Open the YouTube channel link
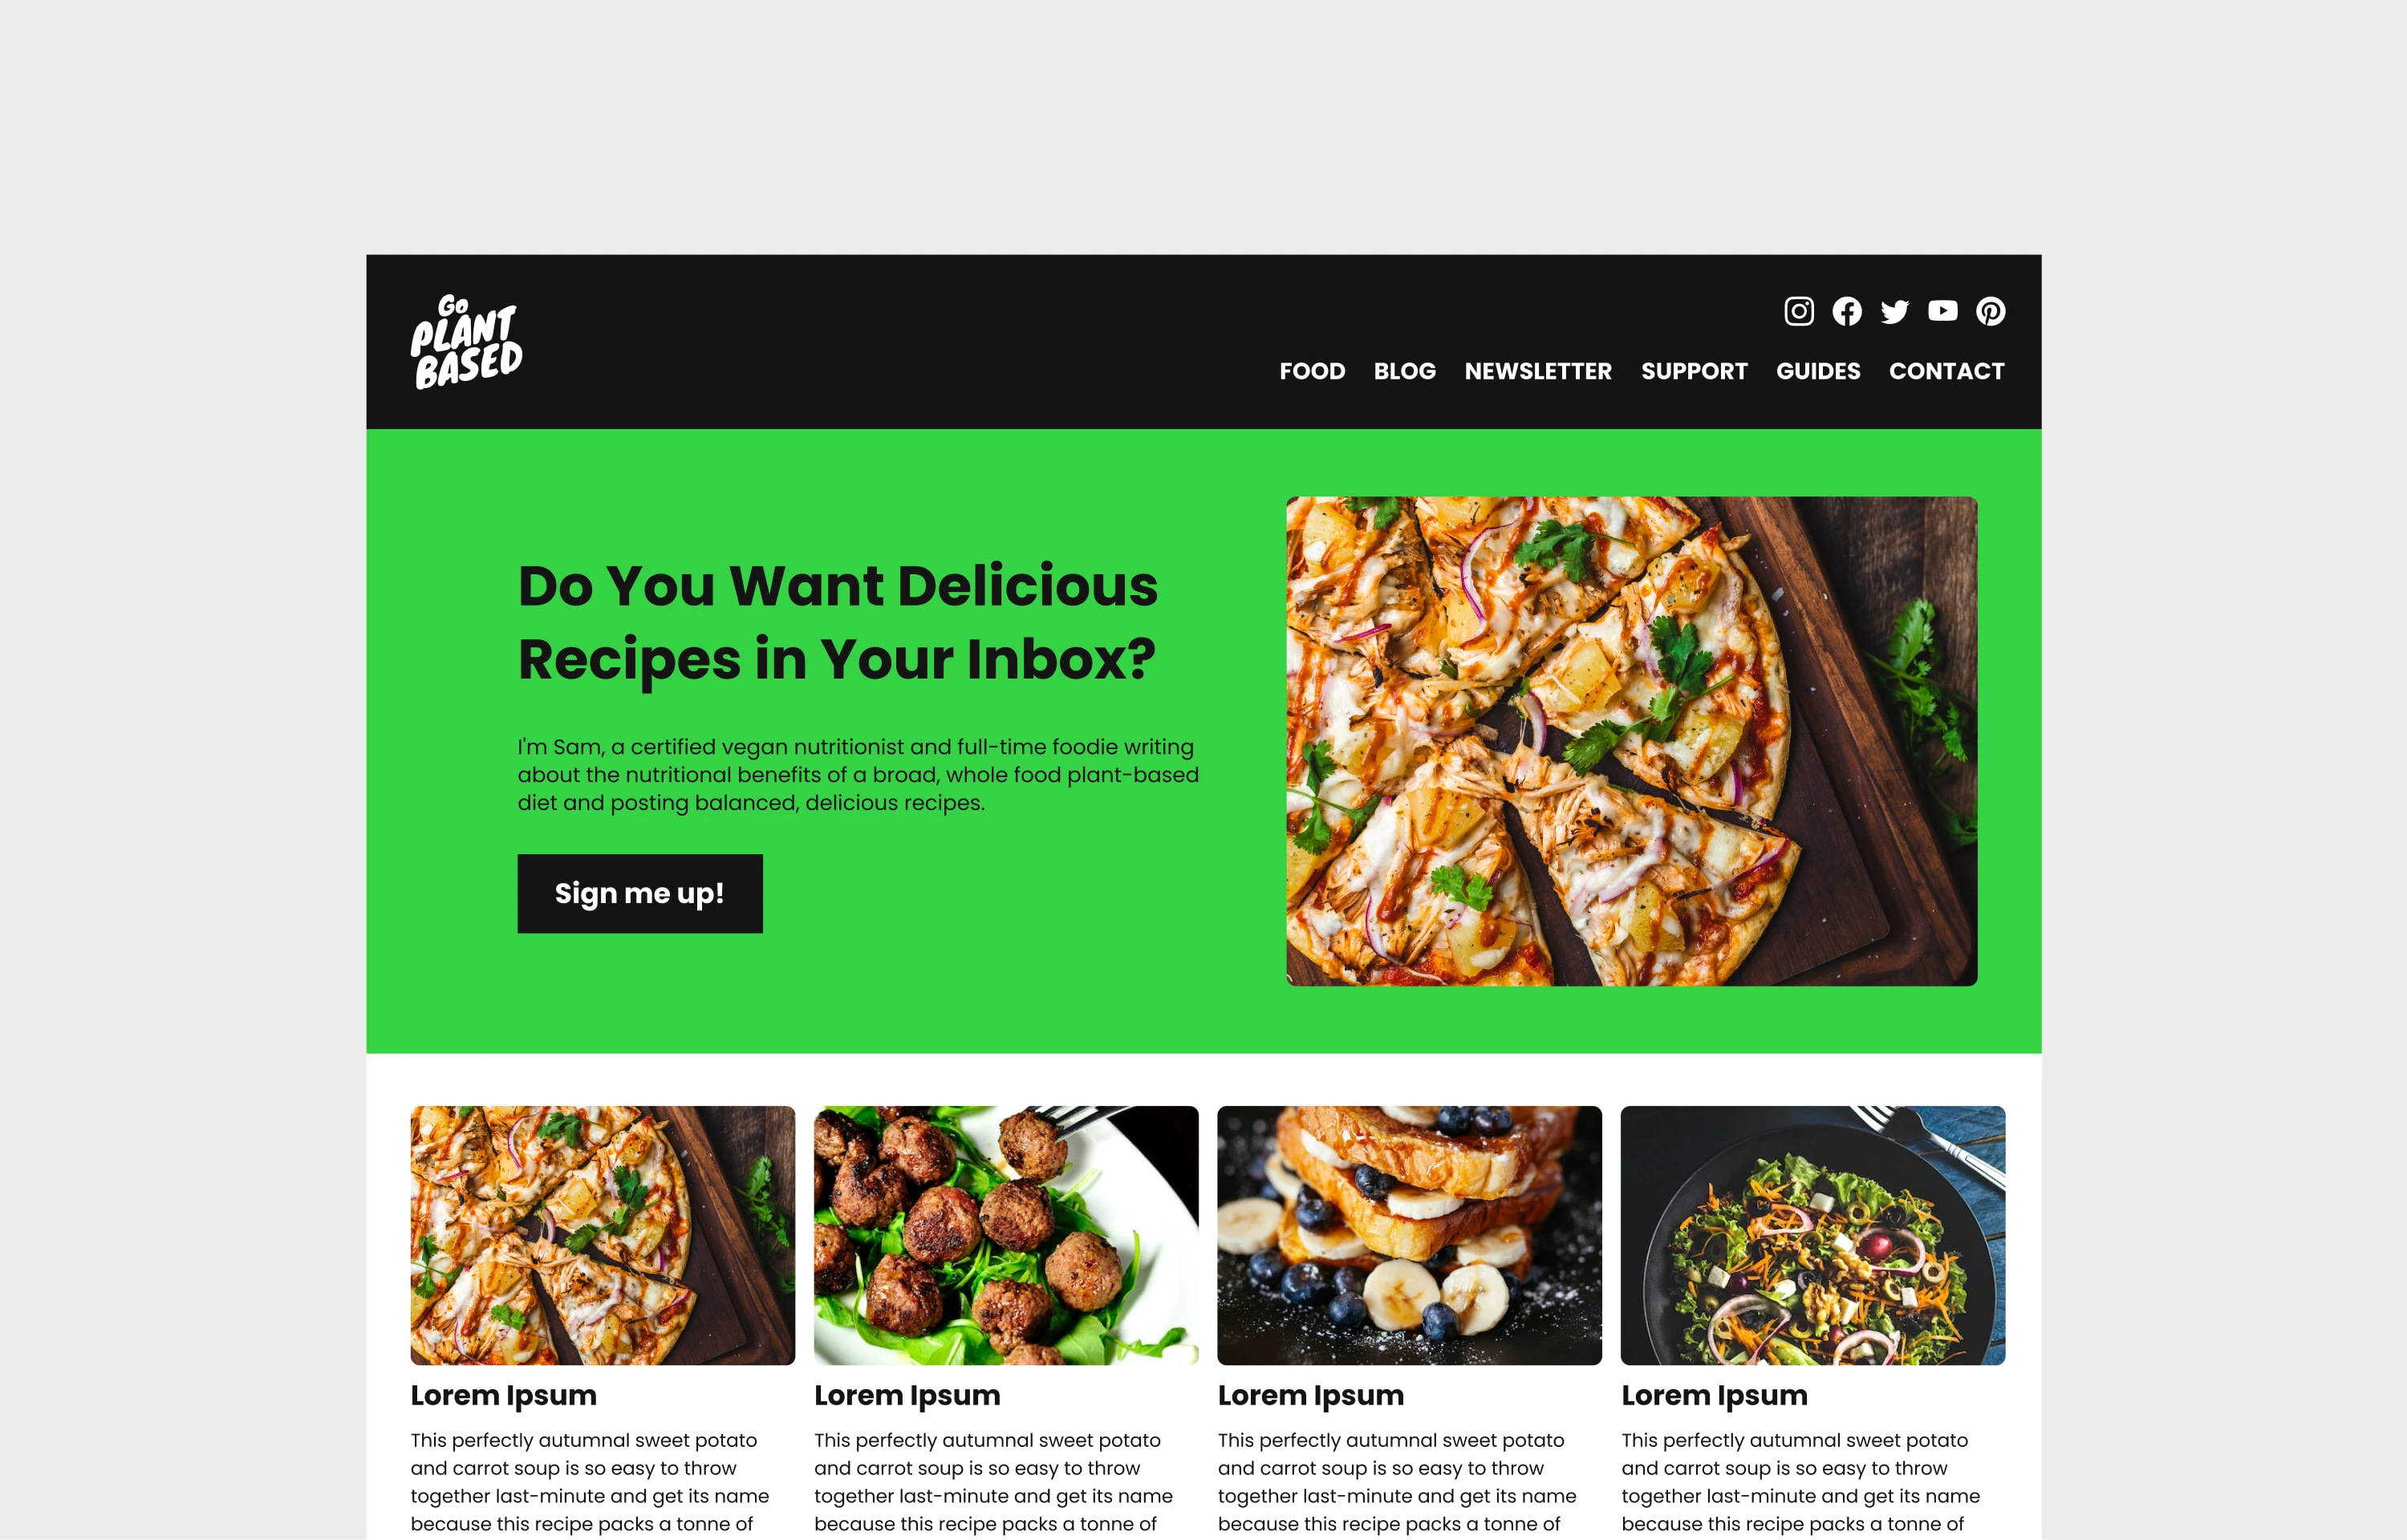The height and width of the screenshot is (1540, 2407). (1942, 312)
